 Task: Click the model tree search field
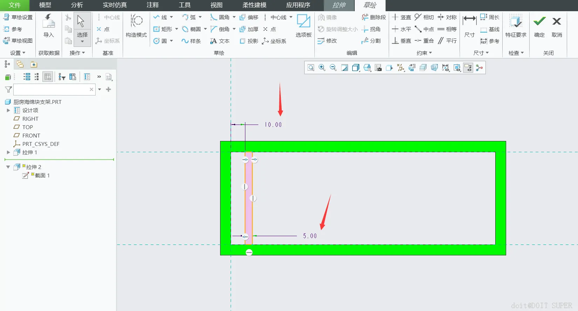tap(51, 90)
